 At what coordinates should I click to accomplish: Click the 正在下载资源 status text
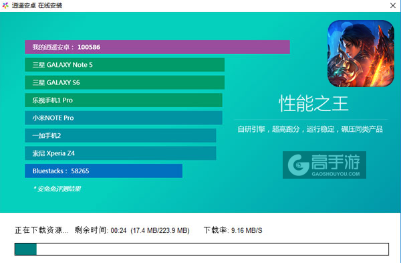pyautogui.click(x=41, y=230)
